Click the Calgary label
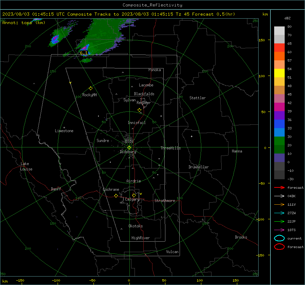The width and height of the screenshot is (305, 285). point(132,199)
